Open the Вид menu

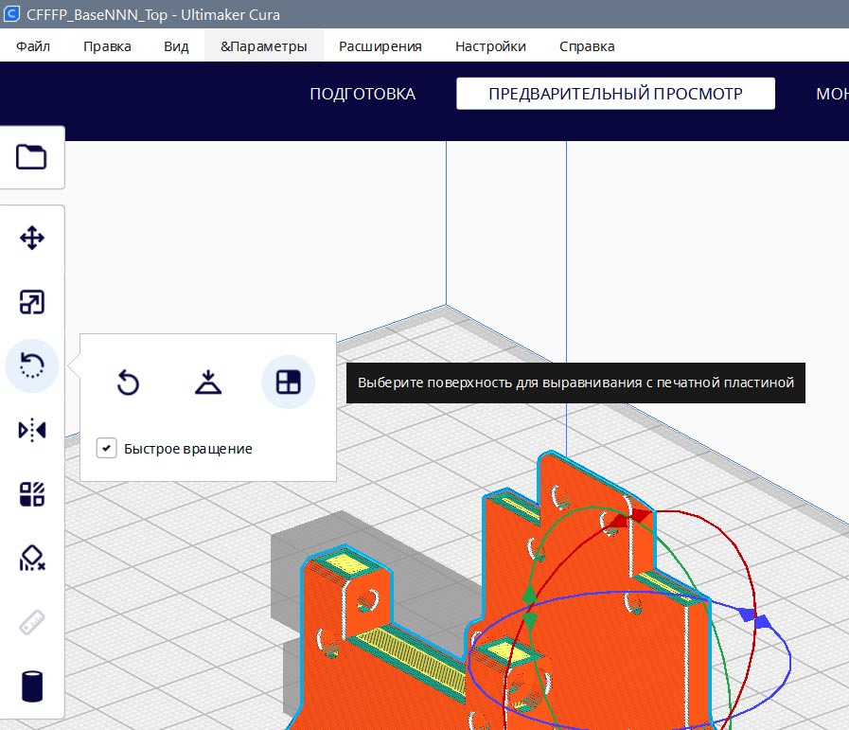point(176,45)
